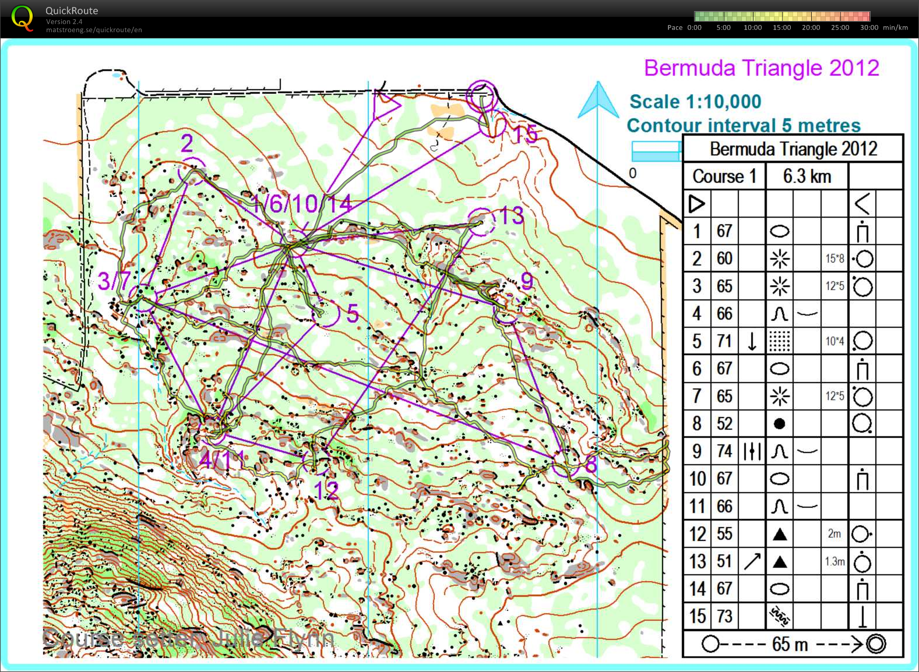The width and height of the screenshot is (919, 672).
Task: Click the finish double-circle symbol at table bottom
Action: 875,644
